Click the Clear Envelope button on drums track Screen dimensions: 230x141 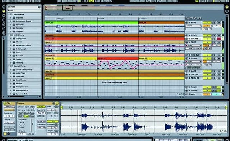click(x=193, y=68)
